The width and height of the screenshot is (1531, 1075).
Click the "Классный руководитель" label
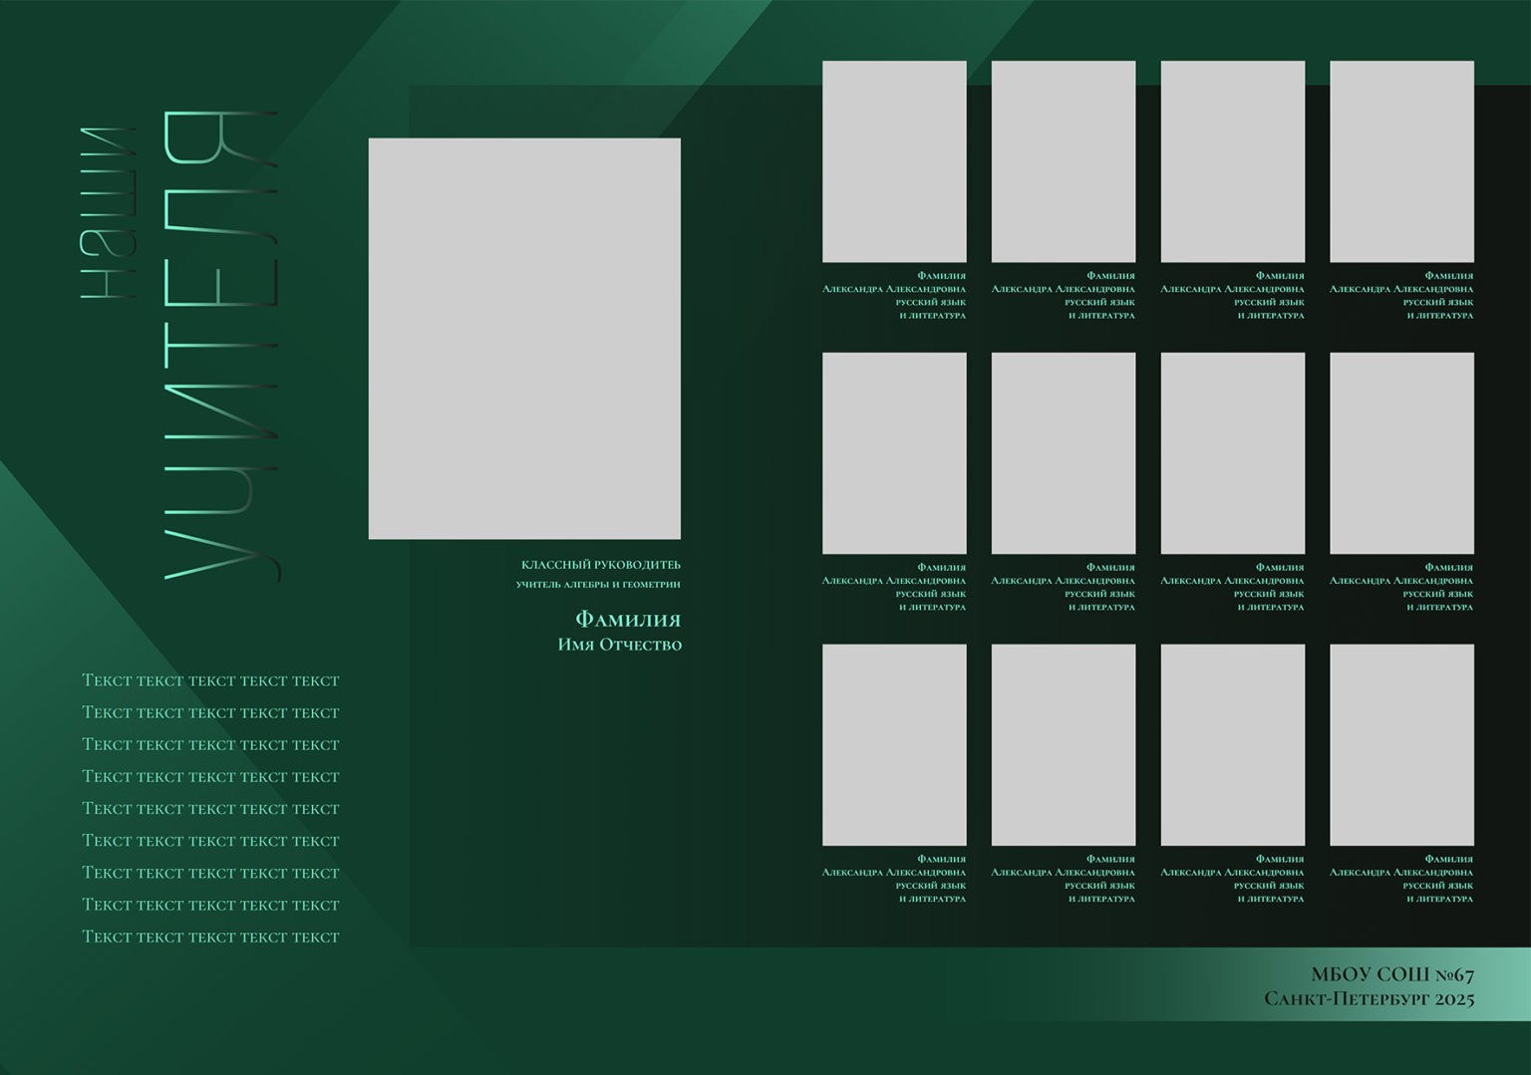pyautogui.click(x=600, y=565)
